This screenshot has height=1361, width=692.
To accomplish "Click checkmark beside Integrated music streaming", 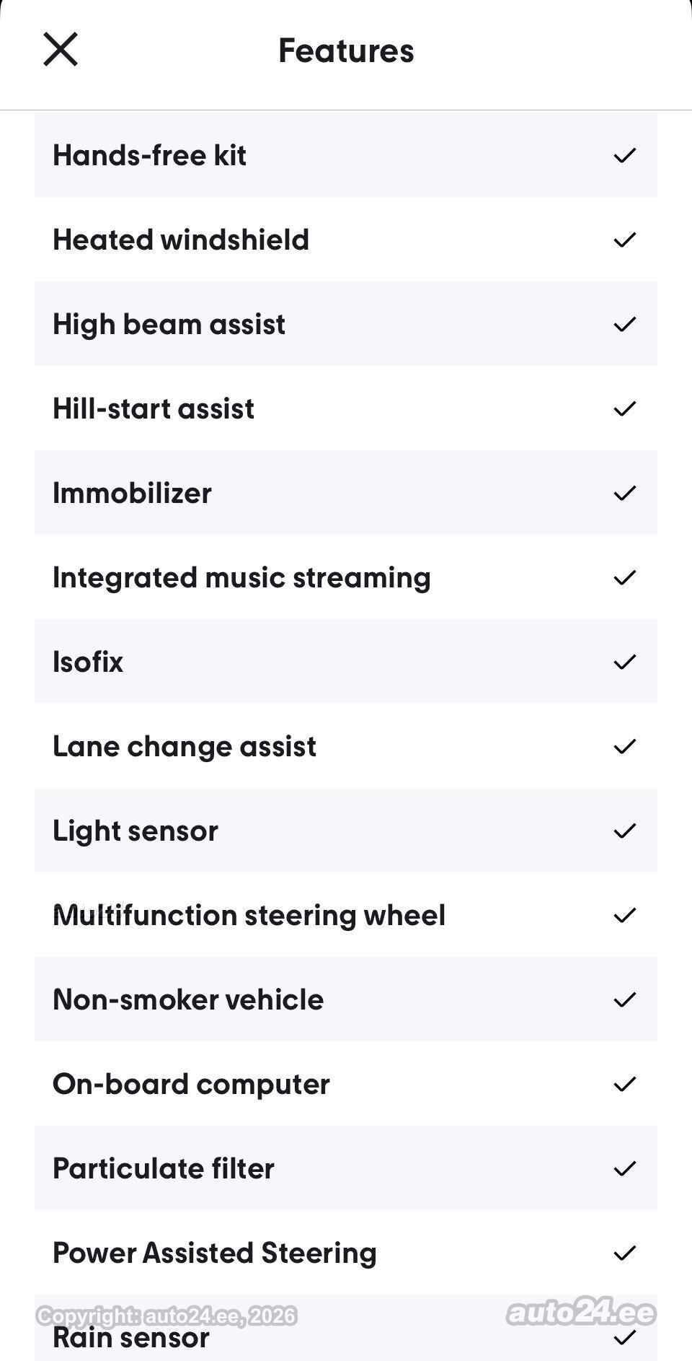I will click(x=624, y=577).
